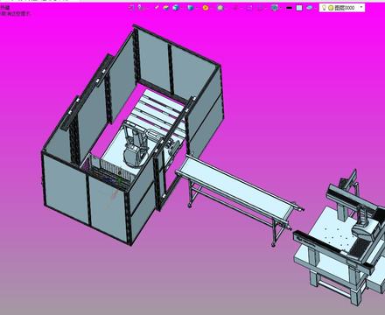Open the layer 0000 dropdown arrow
385x315 pixels.
click(361, 8)
